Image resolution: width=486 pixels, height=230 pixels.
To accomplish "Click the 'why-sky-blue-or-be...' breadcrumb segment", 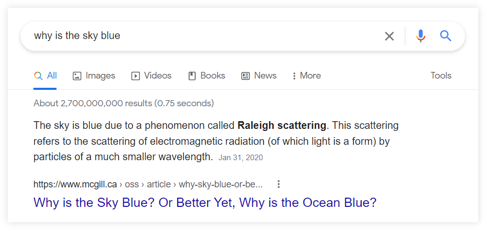I will click(221, 184).
